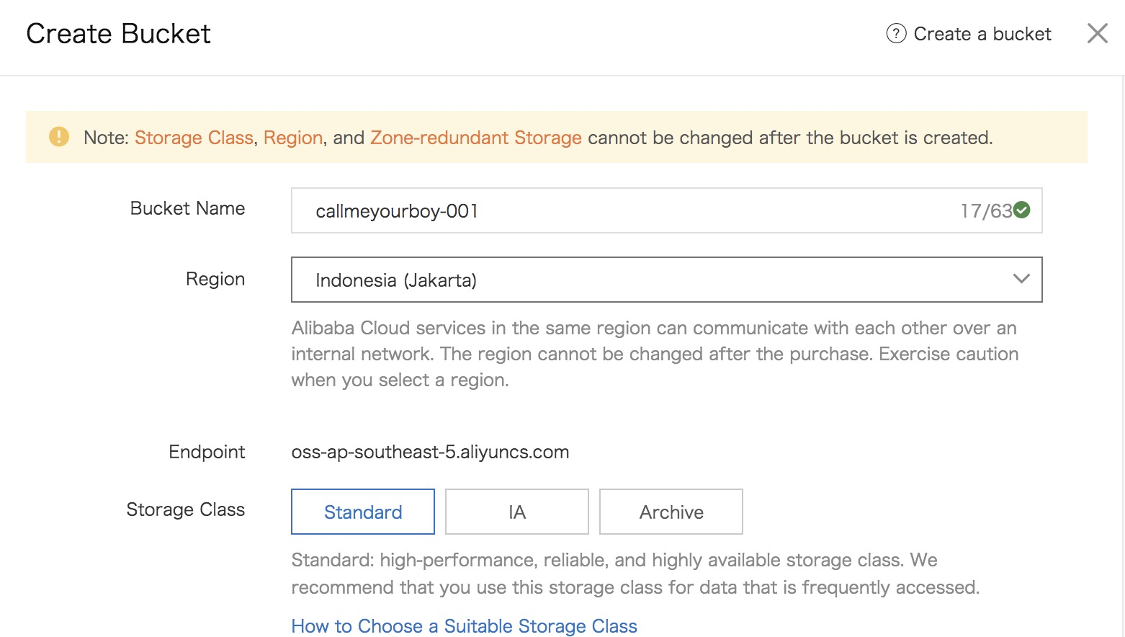Click the Region dropdown chevron arrow
This screenshot has height=637, width=1125.
coord(1021,279)
